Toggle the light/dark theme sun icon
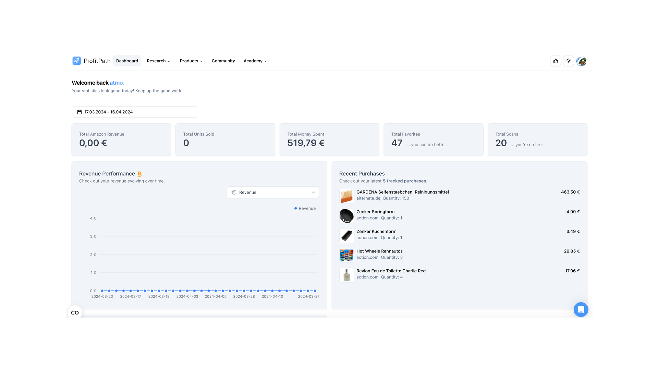The height and width of the screenshot is (370, 658). pos(569,61)
